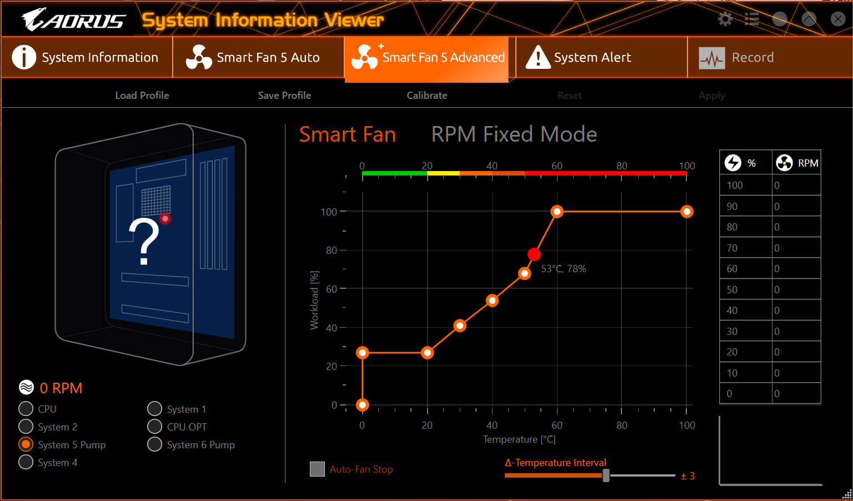Click the Temperature Interval slider handle

(x=606, y=475)
